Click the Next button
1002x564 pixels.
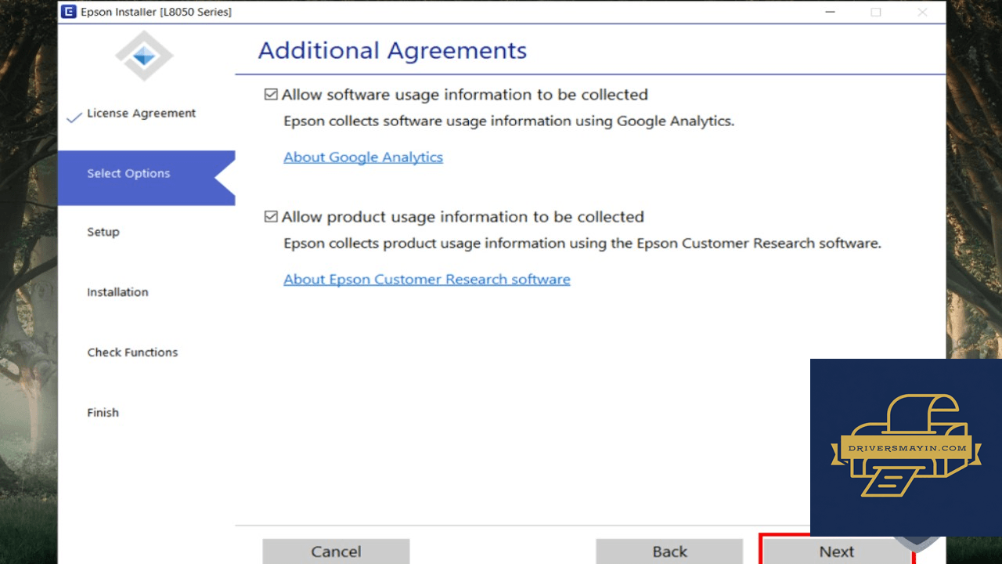tap(837, 551)
